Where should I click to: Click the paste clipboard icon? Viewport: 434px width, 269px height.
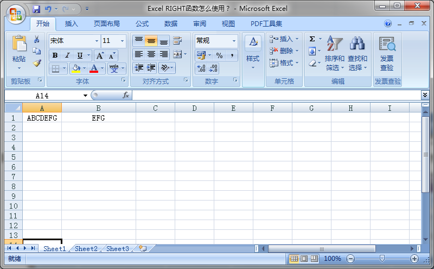[x=19, y=44]
